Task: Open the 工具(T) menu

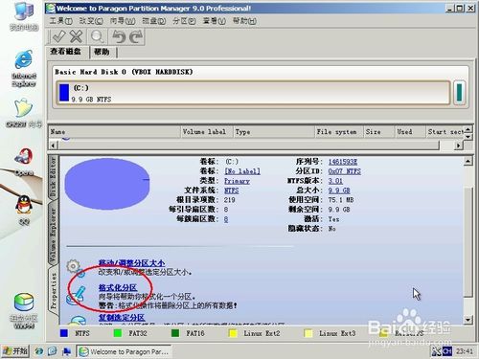Action: [x=61, y=21]
